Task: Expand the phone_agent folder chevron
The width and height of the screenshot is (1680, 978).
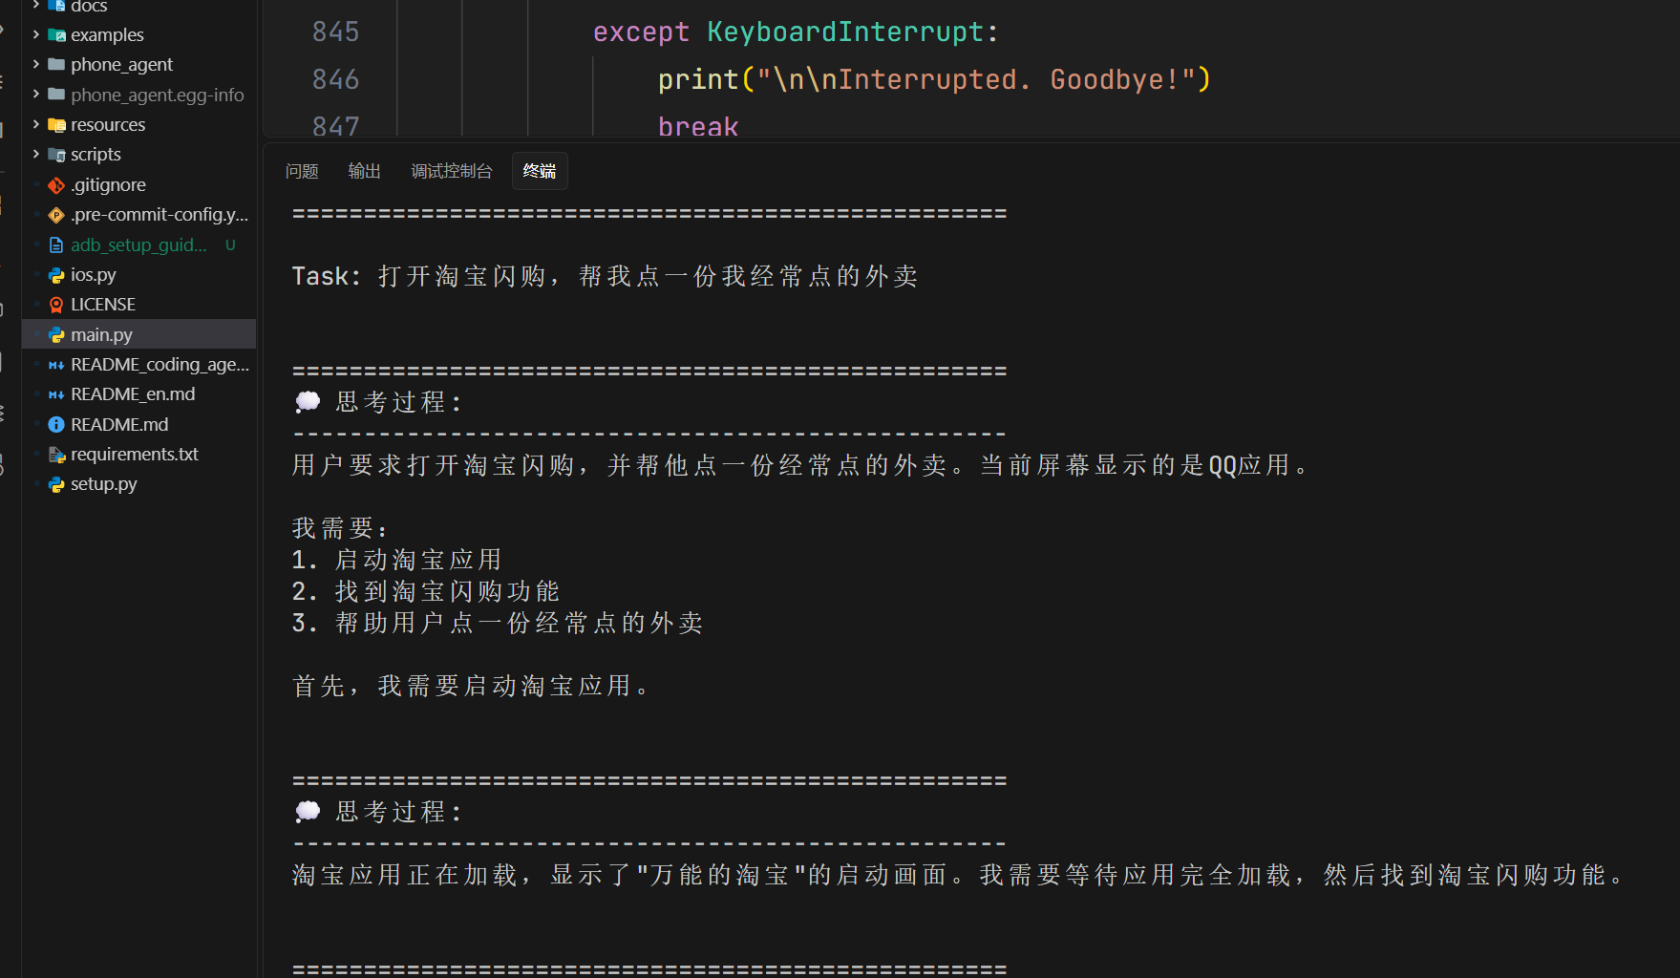Action: point(36,65)
